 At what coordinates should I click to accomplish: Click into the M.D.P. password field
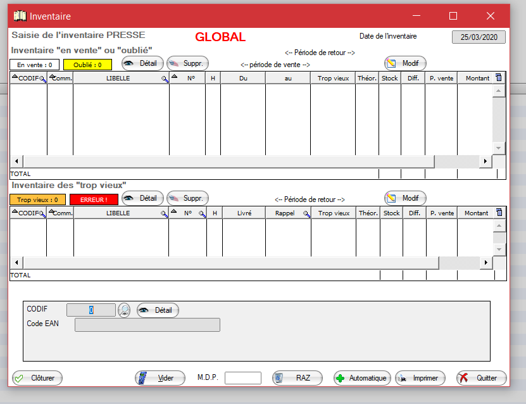pos(242,378)
